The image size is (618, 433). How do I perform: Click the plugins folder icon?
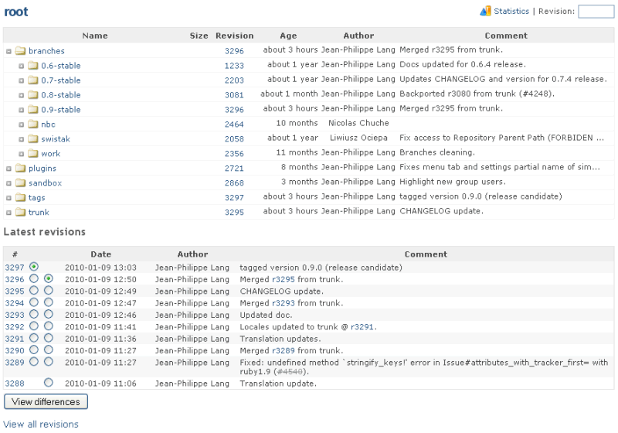[21, 168]
